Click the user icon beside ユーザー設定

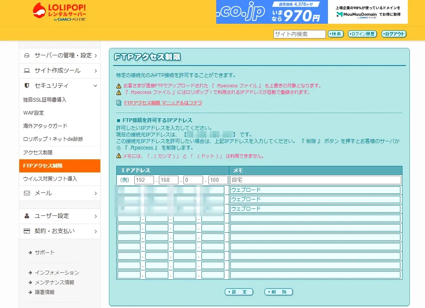pos(27,216)
